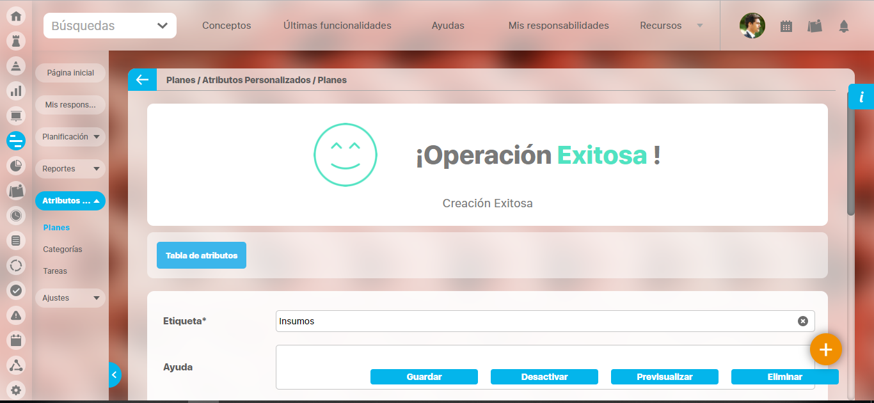Click the notification bell icon

pos(844,26)
